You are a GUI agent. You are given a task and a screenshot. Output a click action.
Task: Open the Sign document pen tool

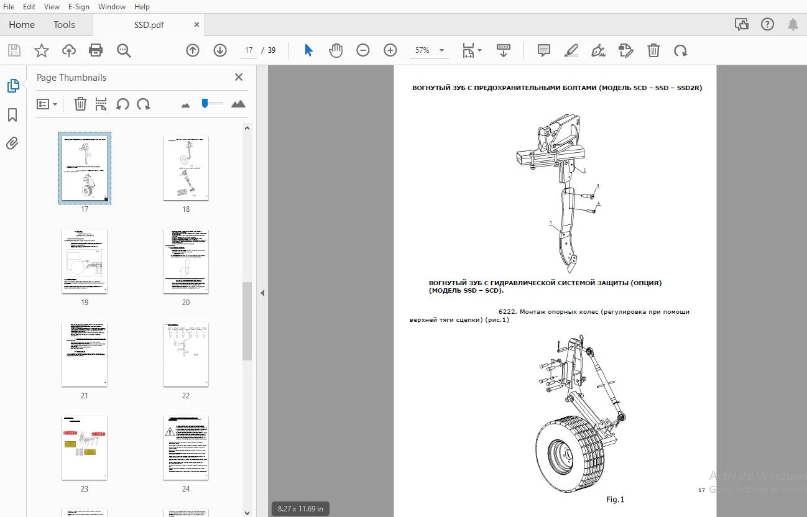tap(599, 50)
